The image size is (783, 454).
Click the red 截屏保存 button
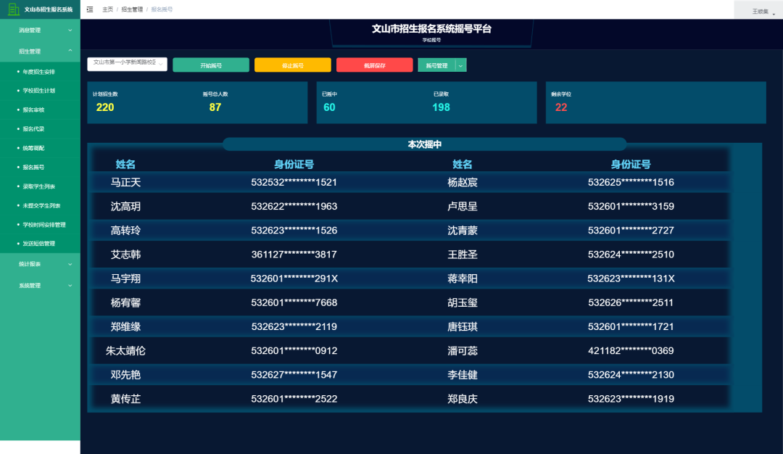tap(374, 65)
